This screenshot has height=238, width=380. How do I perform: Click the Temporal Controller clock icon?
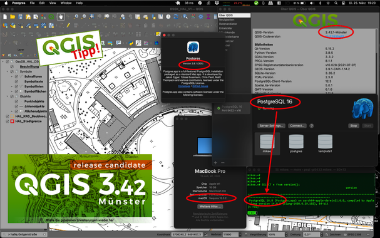[168, 17]
